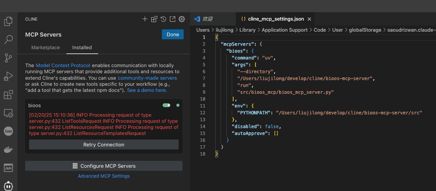
Task: Click the "run" argument on line 8
Action: (244, 85)
